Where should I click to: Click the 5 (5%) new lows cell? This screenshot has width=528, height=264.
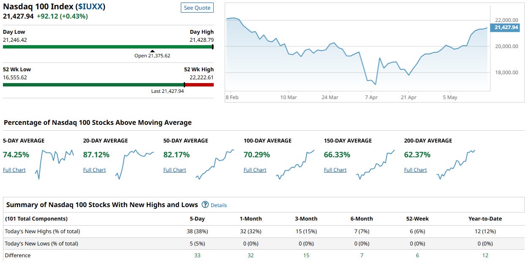point(197,243)
